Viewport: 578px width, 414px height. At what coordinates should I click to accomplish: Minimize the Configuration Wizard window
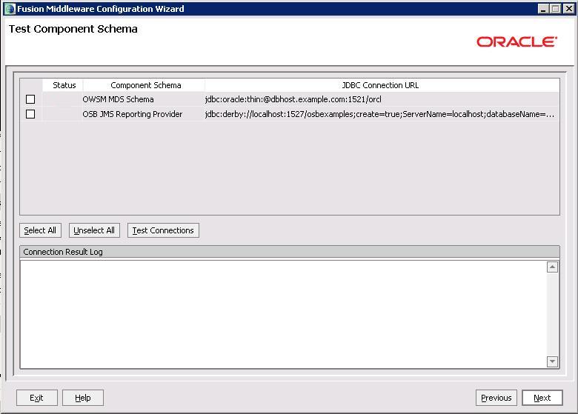click(x=542, y=9)
